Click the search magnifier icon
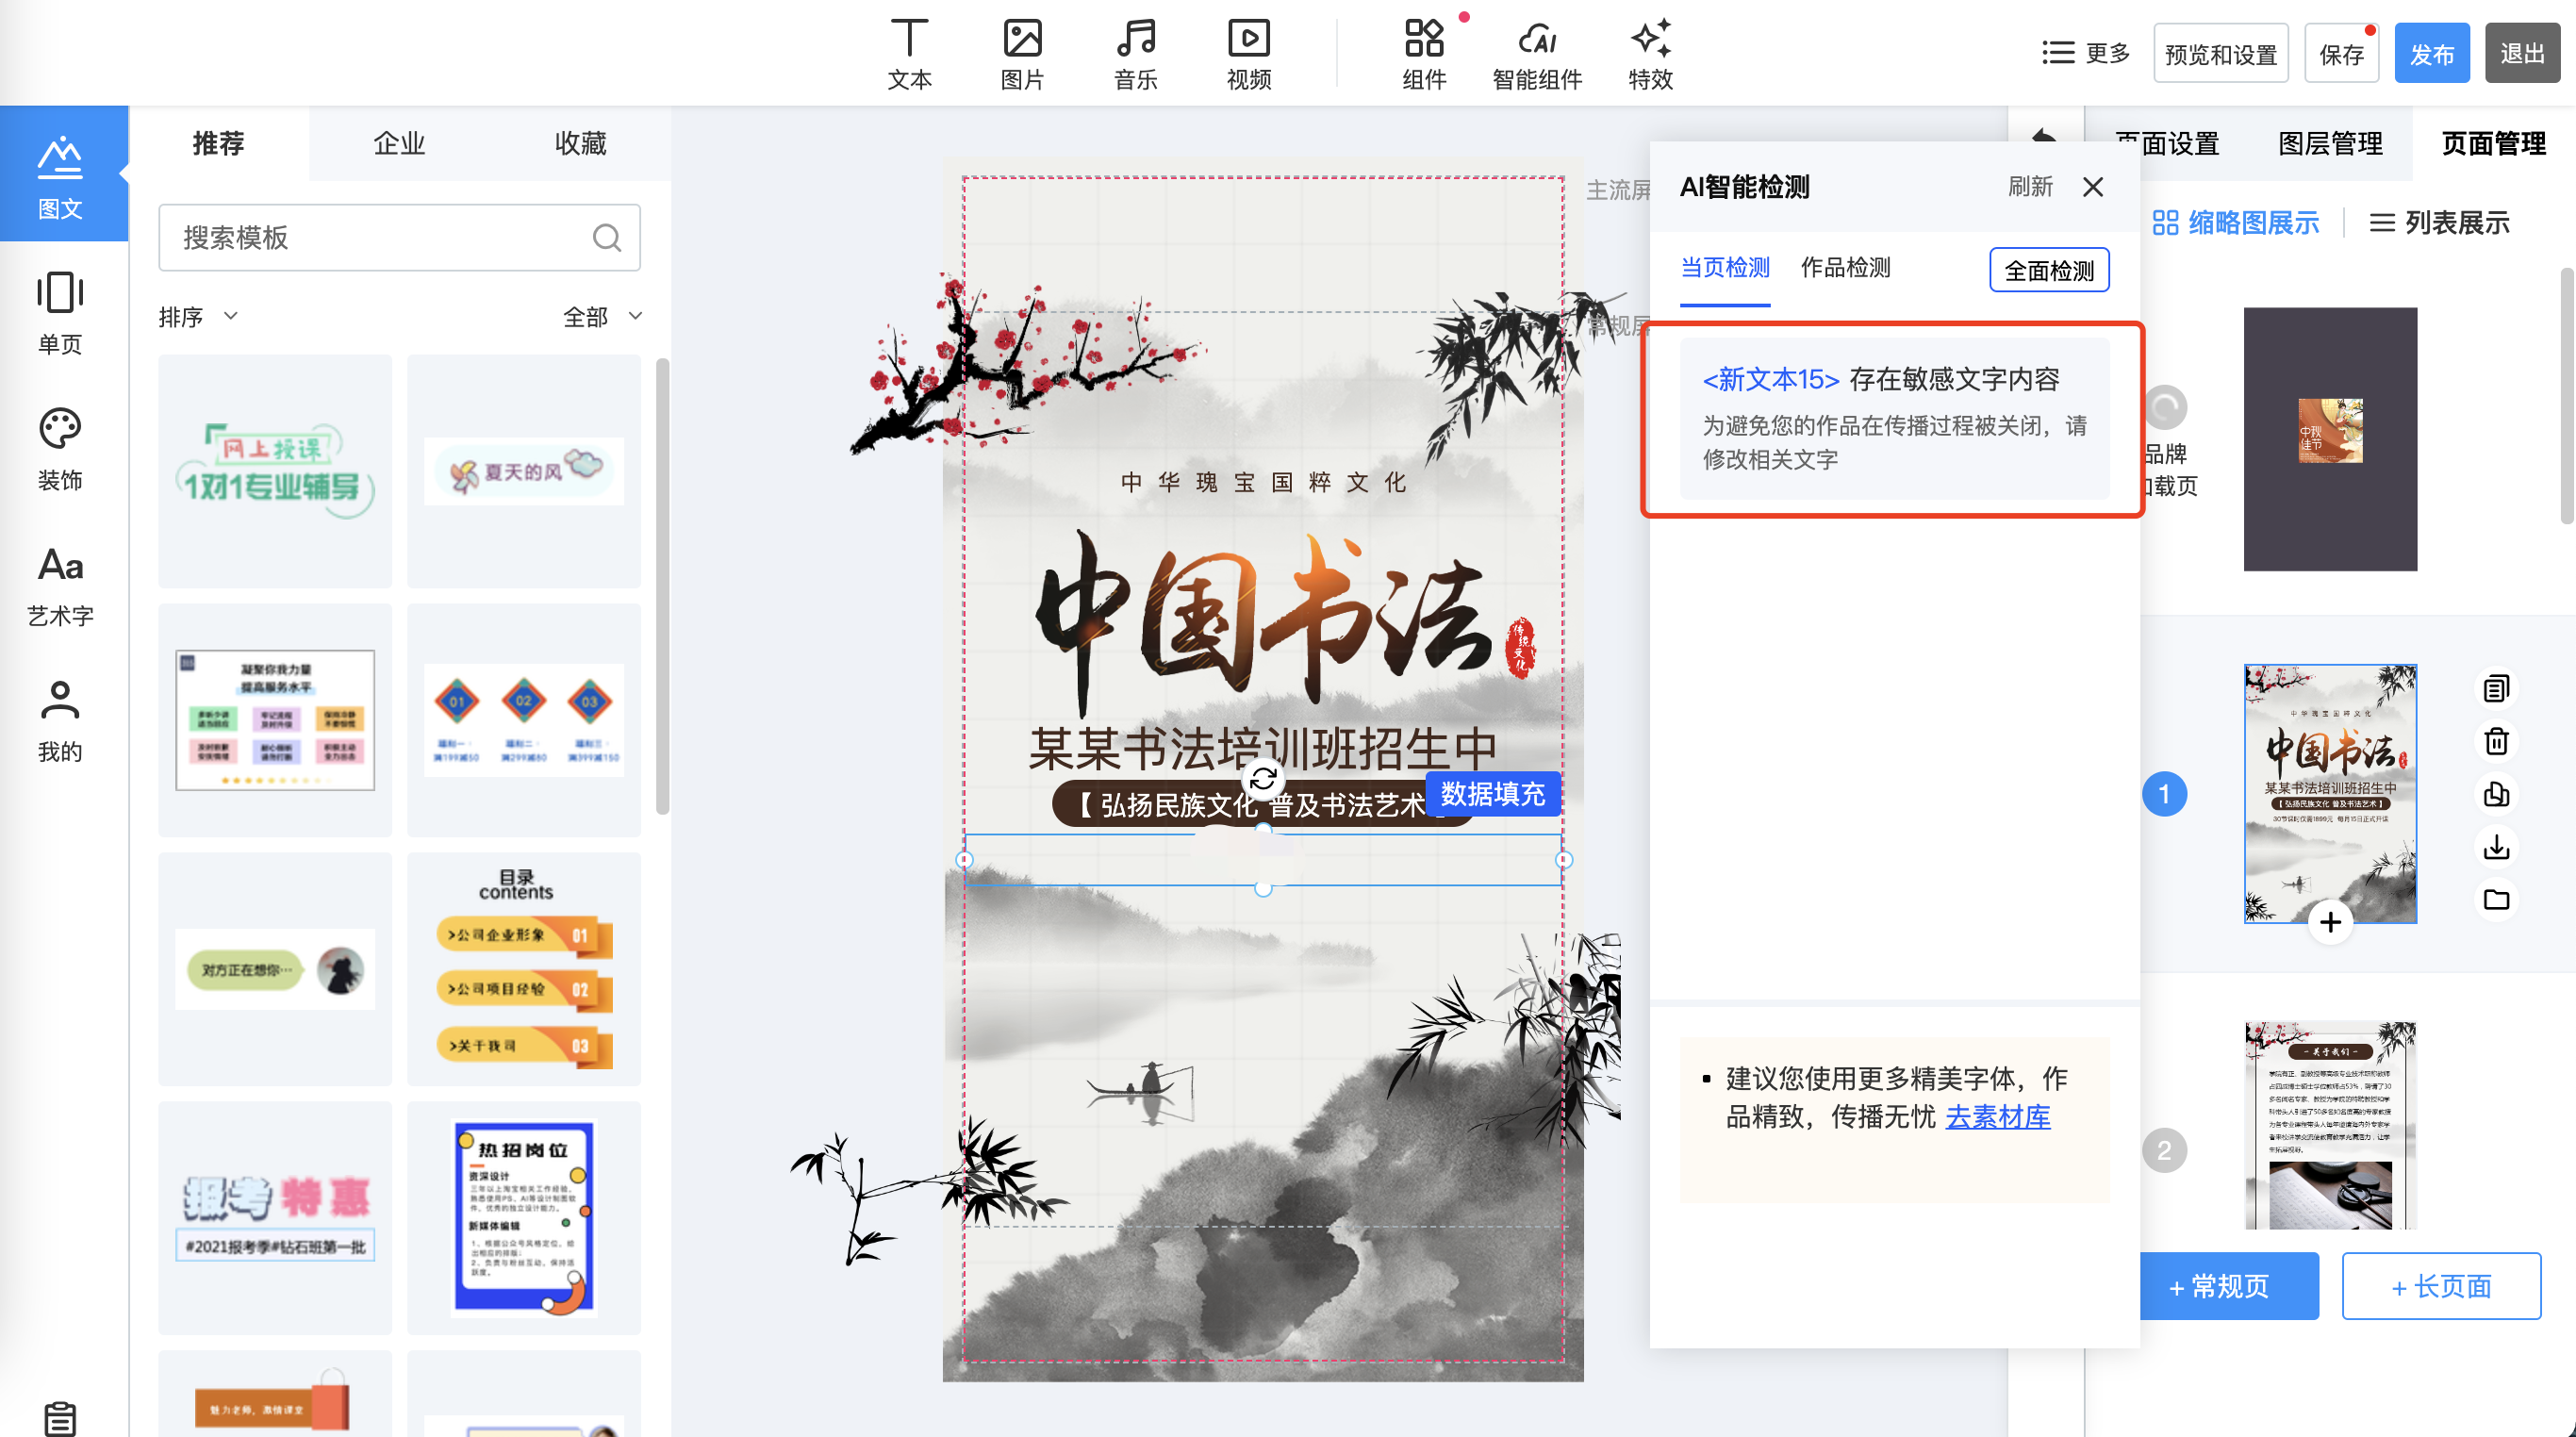Viewport: 2576px width, 1437px height. [607, 238]
